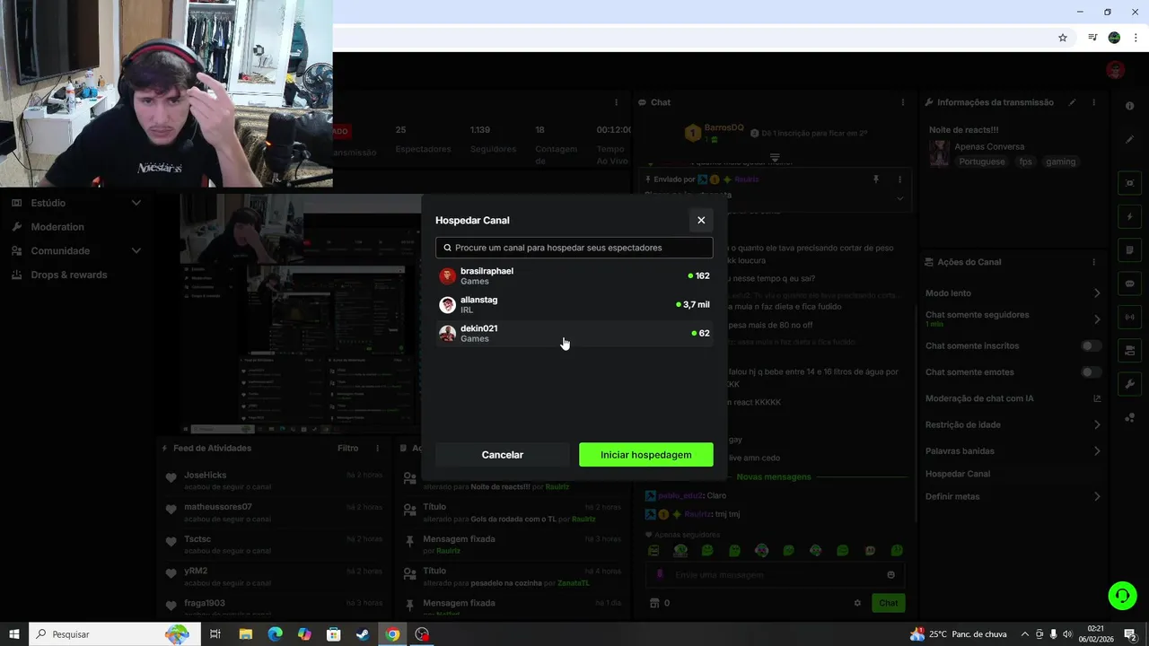Click the Windows Start button
The width and height of the screenshot is (1149, 646).
14,634
